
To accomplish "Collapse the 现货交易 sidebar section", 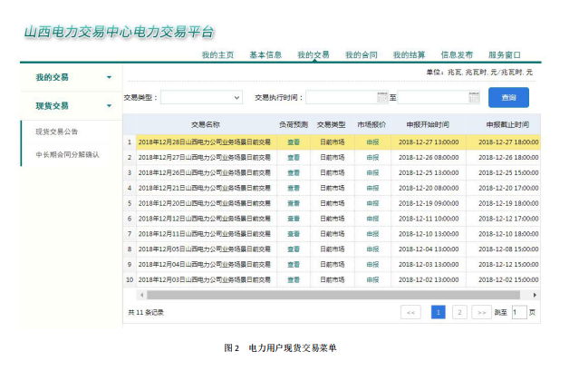I will point(110,106).
